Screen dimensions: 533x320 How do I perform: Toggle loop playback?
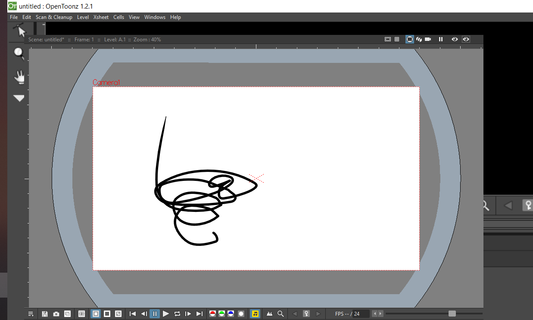(x=177, y=314)
